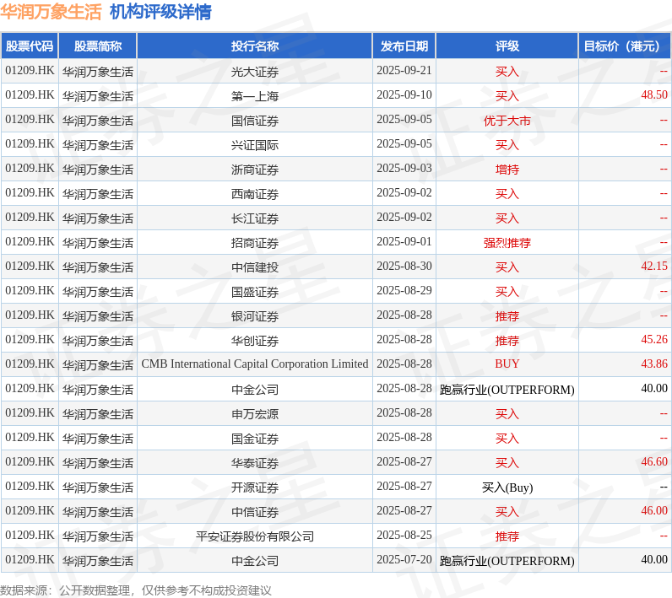Screen dimensions: 672x598
Task: Click the 招商证券 cell
Action: coord(255,242)
